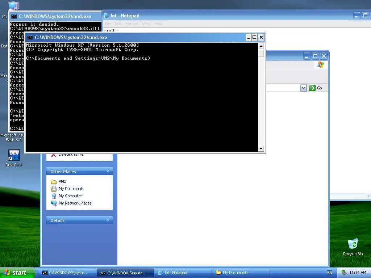This screenshot has height=278, width=371.
Task: Click the scroll up arrow in cmd window
Action: click(261, 46)
